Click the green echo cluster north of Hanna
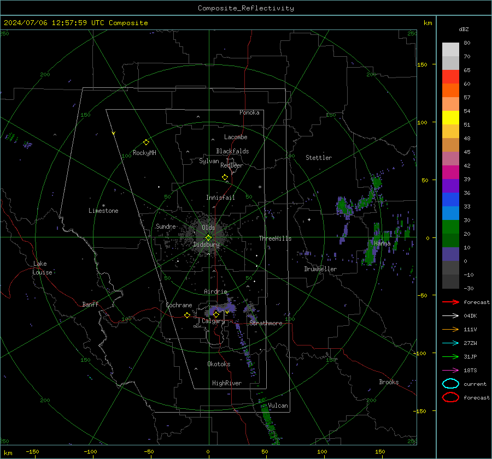This screenshot has width=492, height=459. 377,182
